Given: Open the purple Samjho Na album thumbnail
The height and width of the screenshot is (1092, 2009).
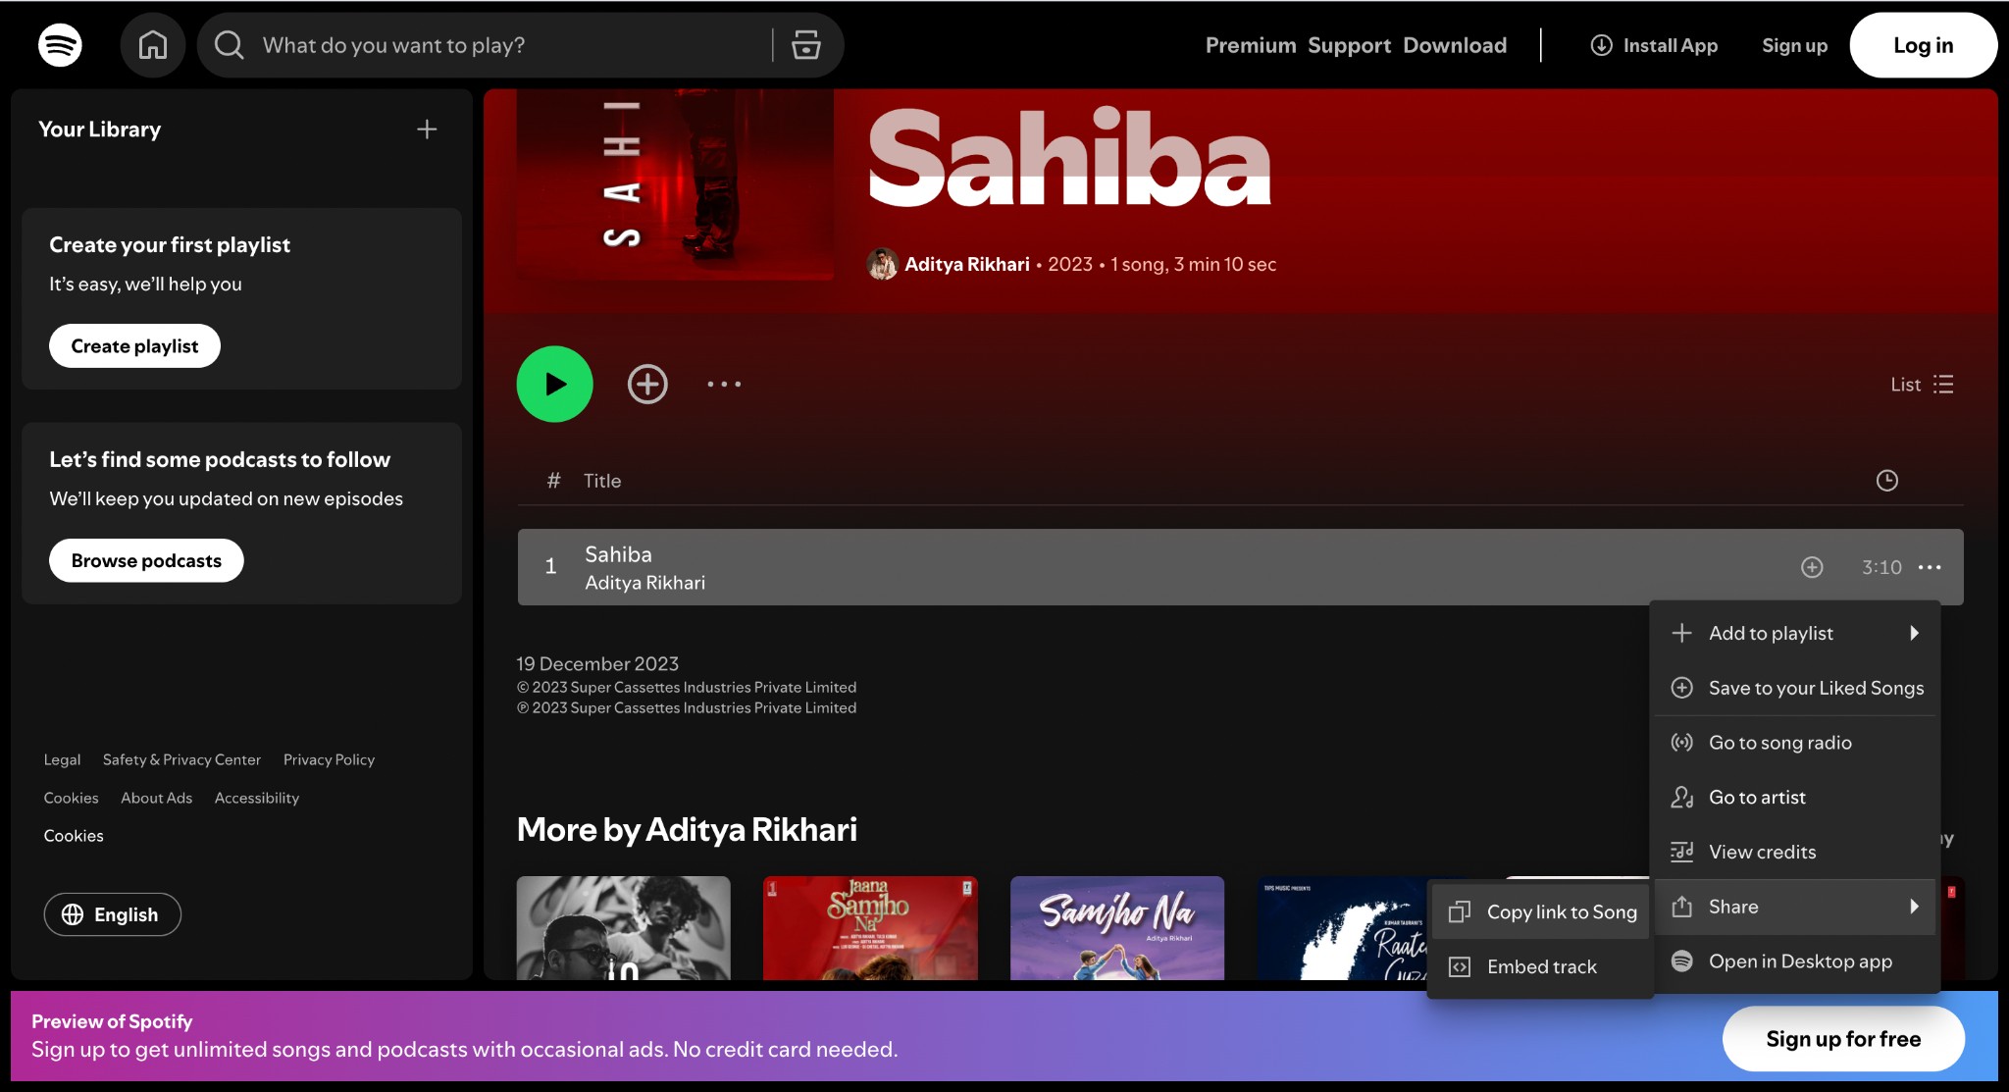Looking at the screenshot, I should [1117, 928].
